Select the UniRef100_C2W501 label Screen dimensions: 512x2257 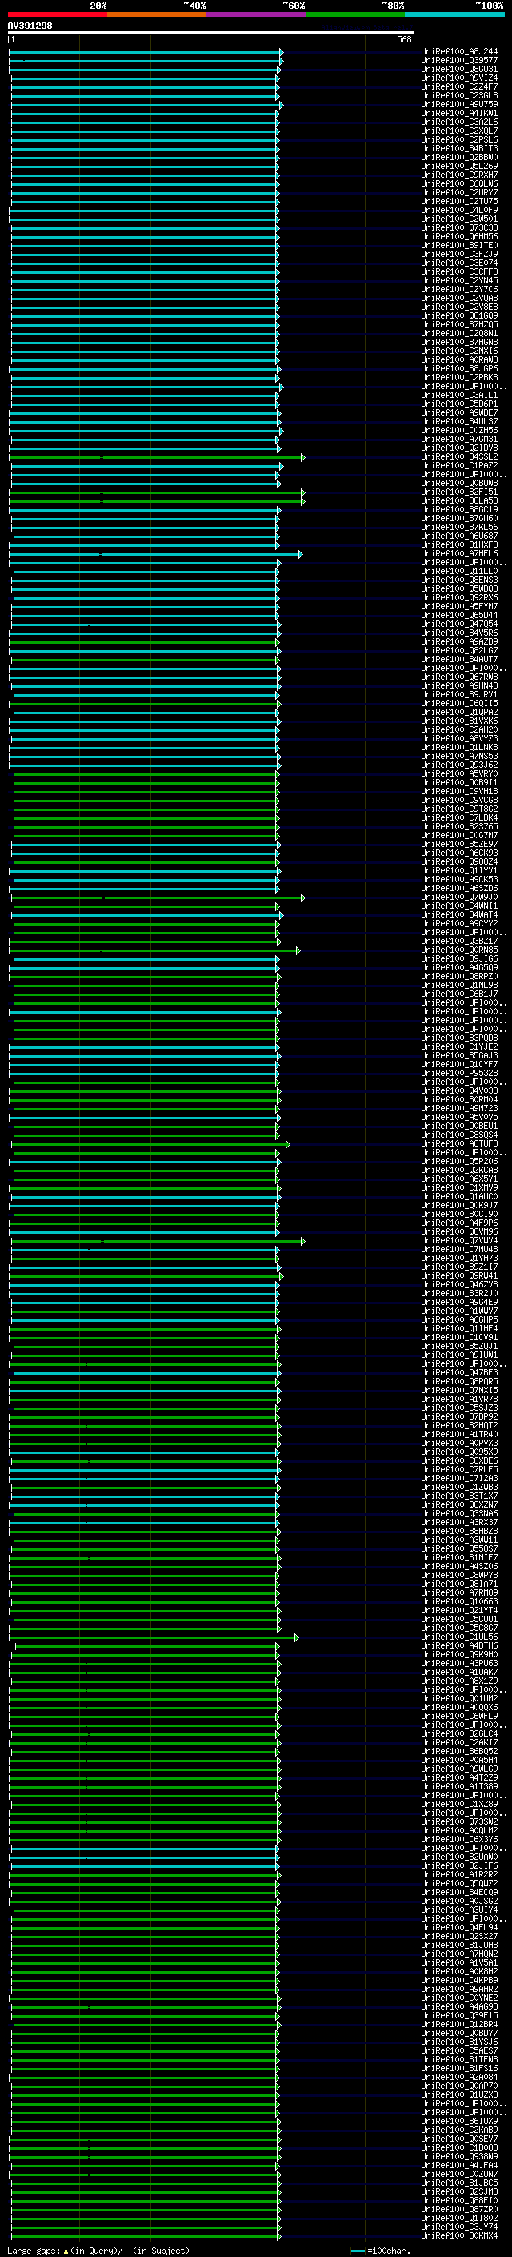click(459, 219)
